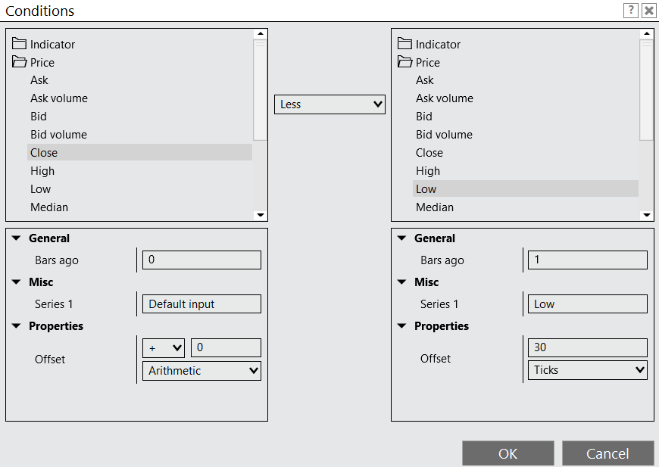Collapse the Price folder in right tree
659x467 pixels.
point(404,62)
